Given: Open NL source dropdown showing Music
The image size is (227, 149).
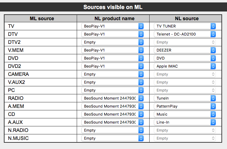Looking at the screenshot, I should coord(185,114).
